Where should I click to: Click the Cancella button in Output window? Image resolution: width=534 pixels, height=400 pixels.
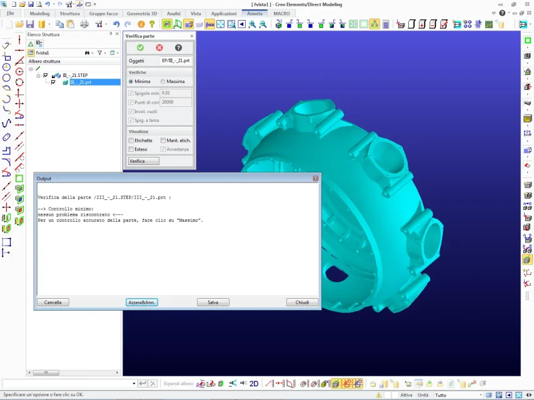tap(53, 302)
